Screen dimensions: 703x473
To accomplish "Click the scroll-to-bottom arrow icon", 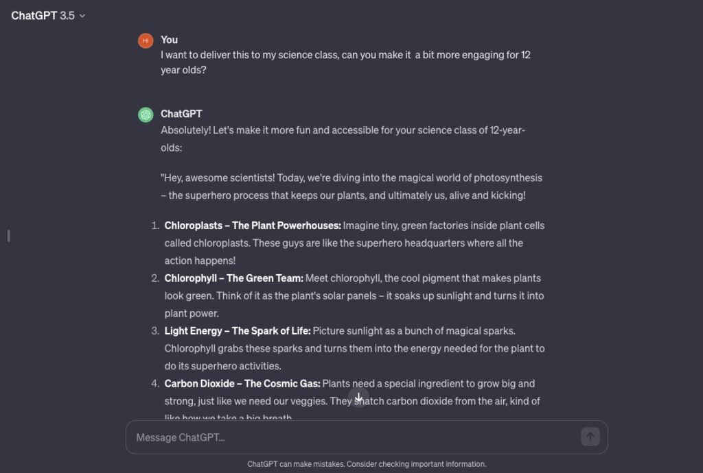I will 358,397.
